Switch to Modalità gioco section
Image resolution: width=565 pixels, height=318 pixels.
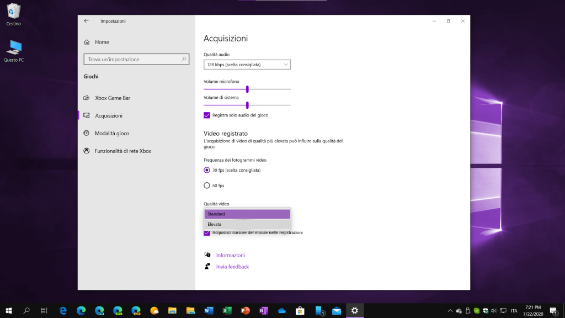click(x=112, y=133)
